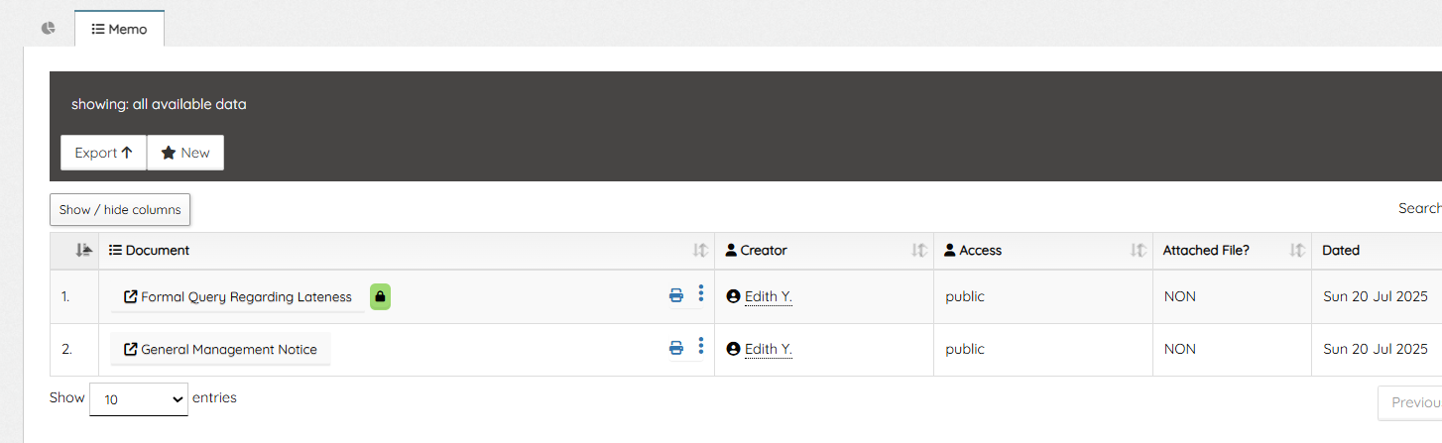The height and width of the screenshot is (443, 1442).
Task: Open the Export menu button
Action: click(103, 153)
